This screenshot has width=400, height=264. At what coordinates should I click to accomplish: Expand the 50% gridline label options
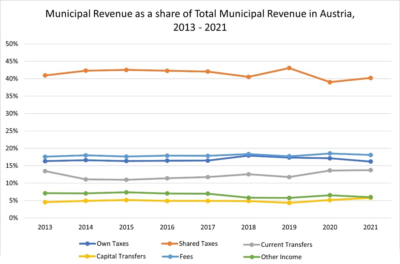point(11,44)
